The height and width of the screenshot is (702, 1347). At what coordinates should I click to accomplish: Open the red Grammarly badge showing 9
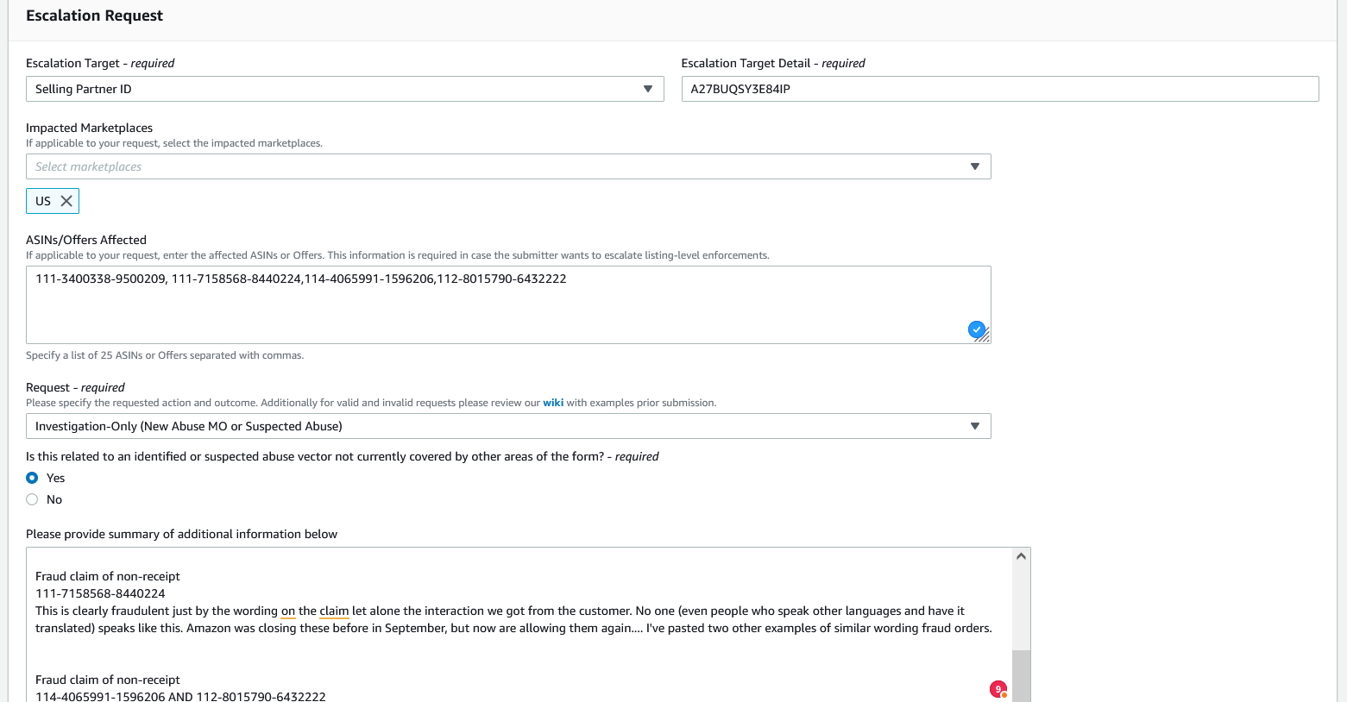pyautogui.click(x=998, y=689)
